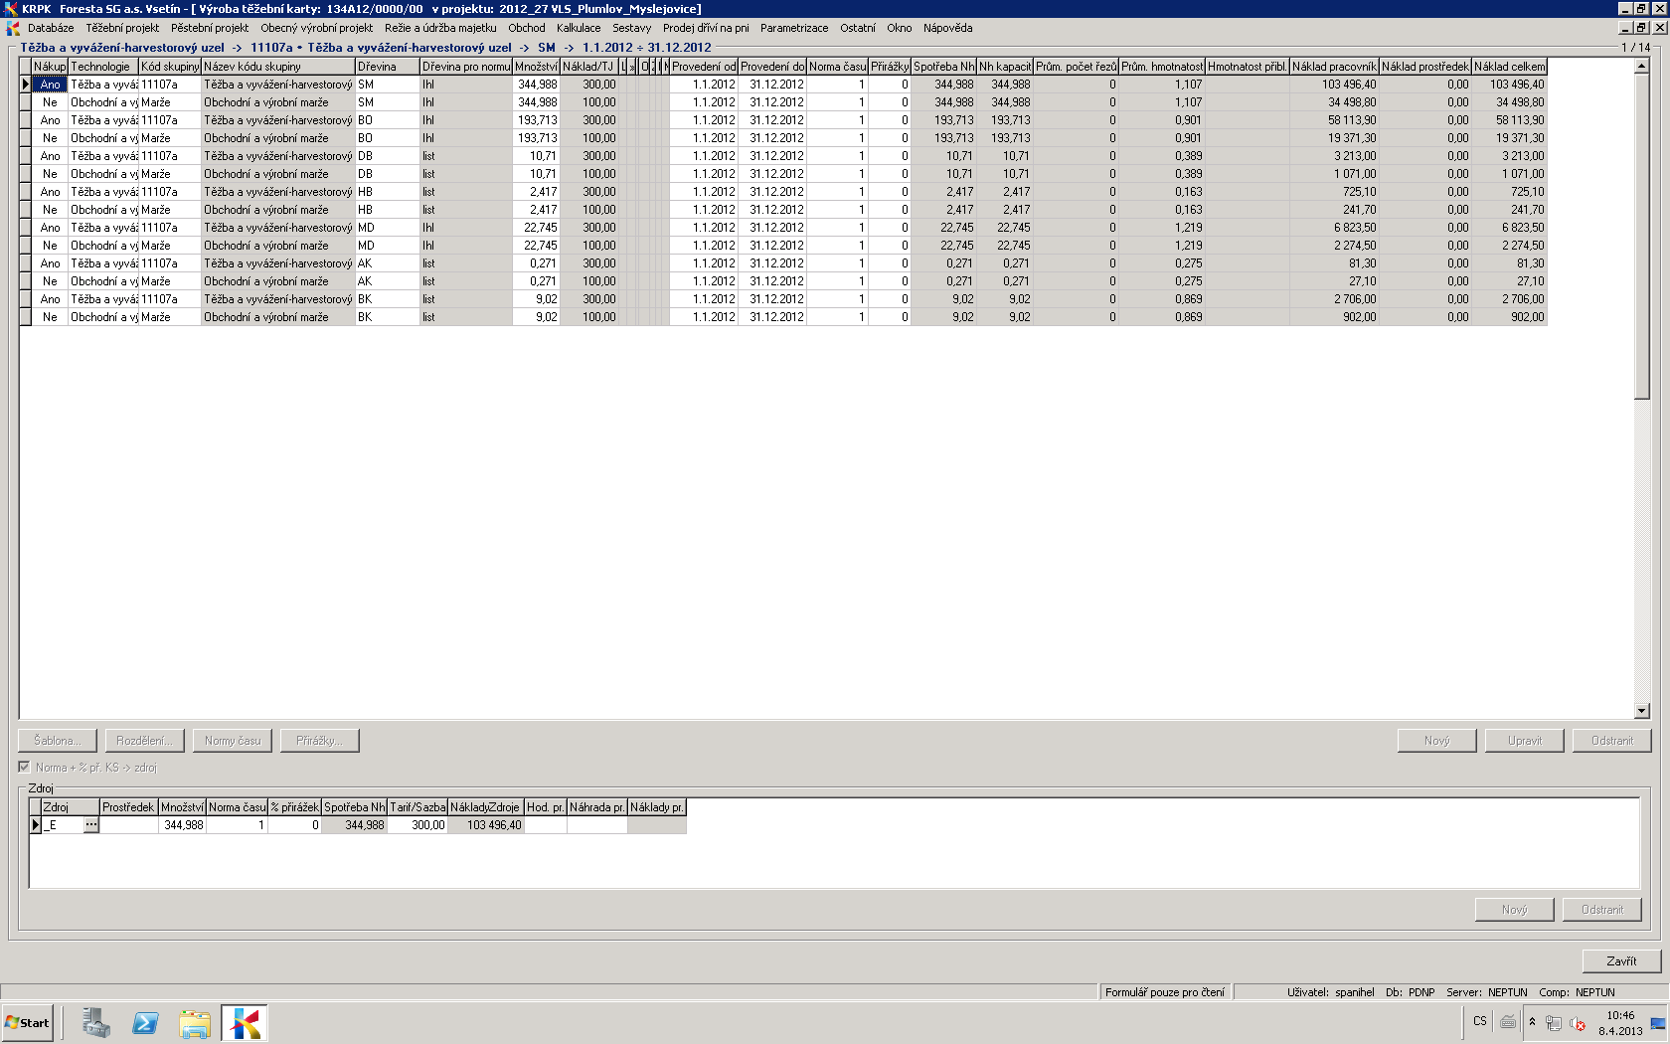This screenshot has width=1670, height=1044.
Task: Open the Parametrizace menu
Action: 794,28
